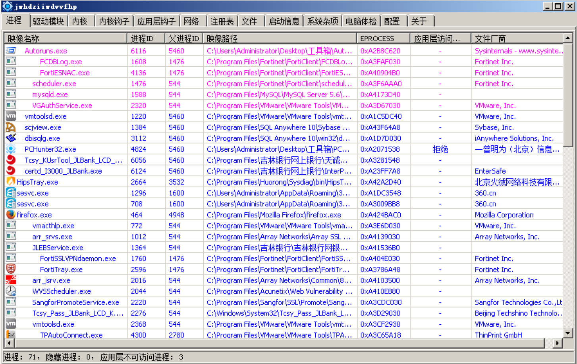
Task: Sort by the 进程ID column header
Action: pos(146,39)
